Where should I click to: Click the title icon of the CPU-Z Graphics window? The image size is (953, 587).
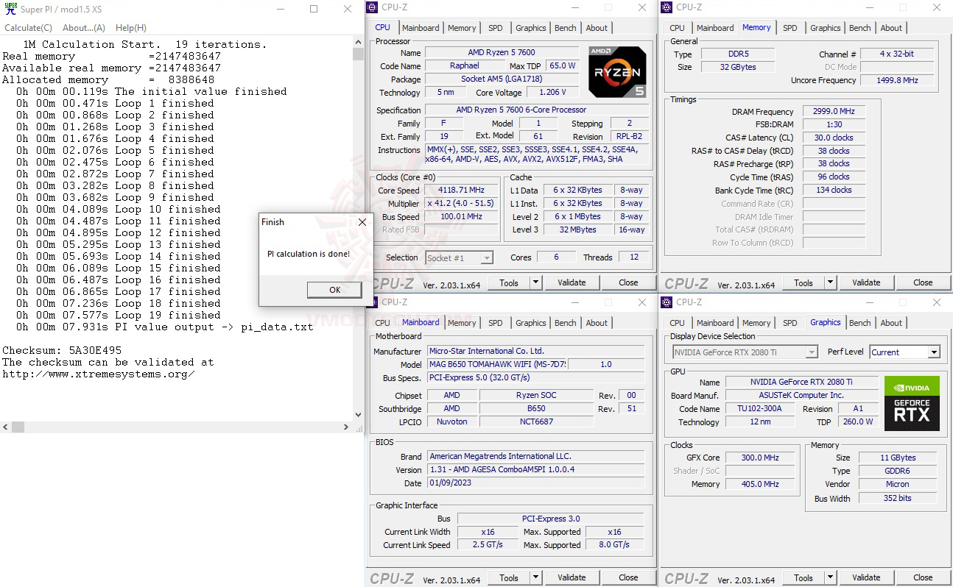(667, 302)
